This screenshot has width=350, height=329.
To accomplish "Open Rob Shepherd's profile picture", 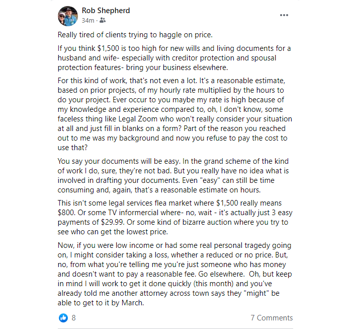I will pos(67,16).
